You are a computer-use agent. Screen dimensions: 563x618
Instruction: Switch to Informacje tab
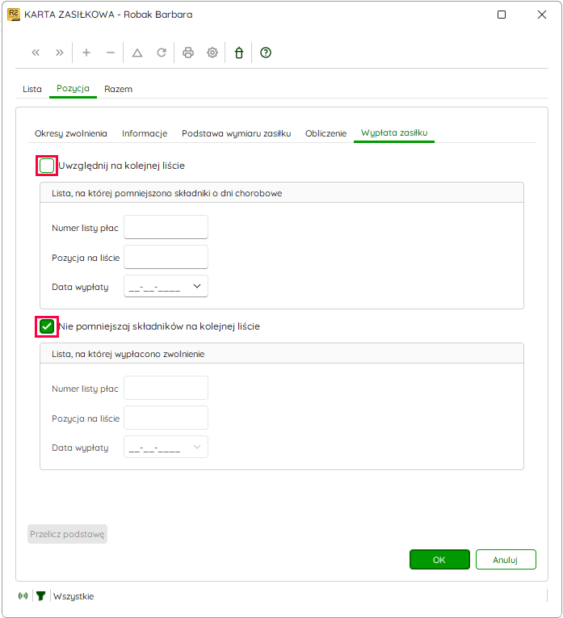[145, 133]
